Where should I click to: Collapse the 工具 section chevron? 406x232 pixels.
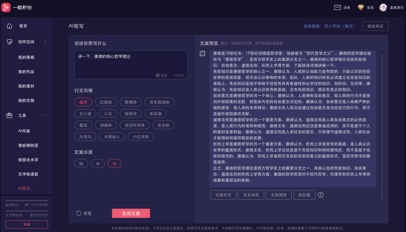pyautogui.click(x=45, y=115)
